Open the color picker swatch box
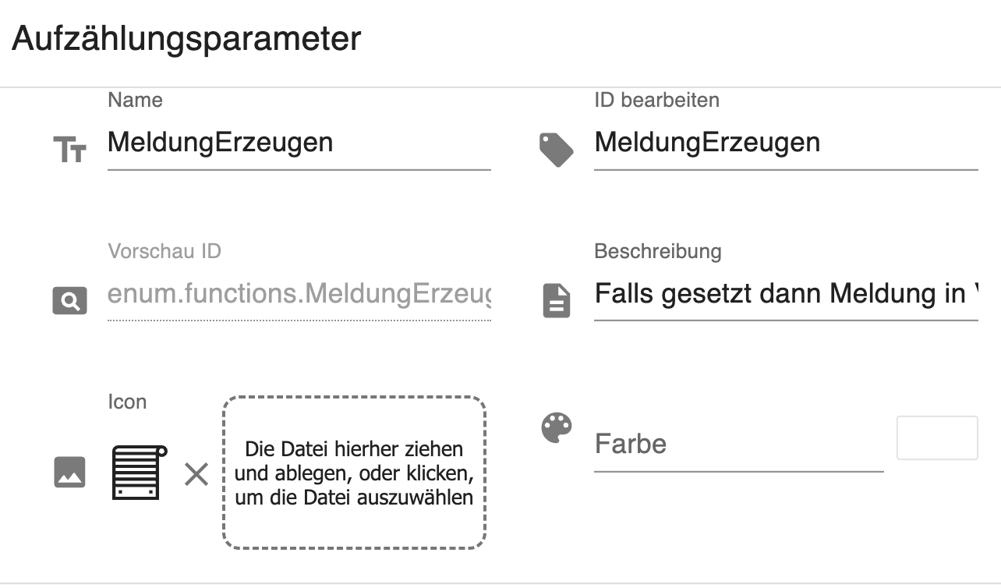Screen dimensions: 1001x588 [x=938, y=437]
